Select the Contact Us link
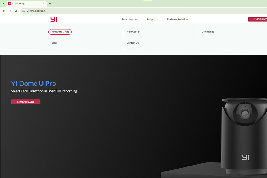267x178 pixels. (x=132, y=43)
